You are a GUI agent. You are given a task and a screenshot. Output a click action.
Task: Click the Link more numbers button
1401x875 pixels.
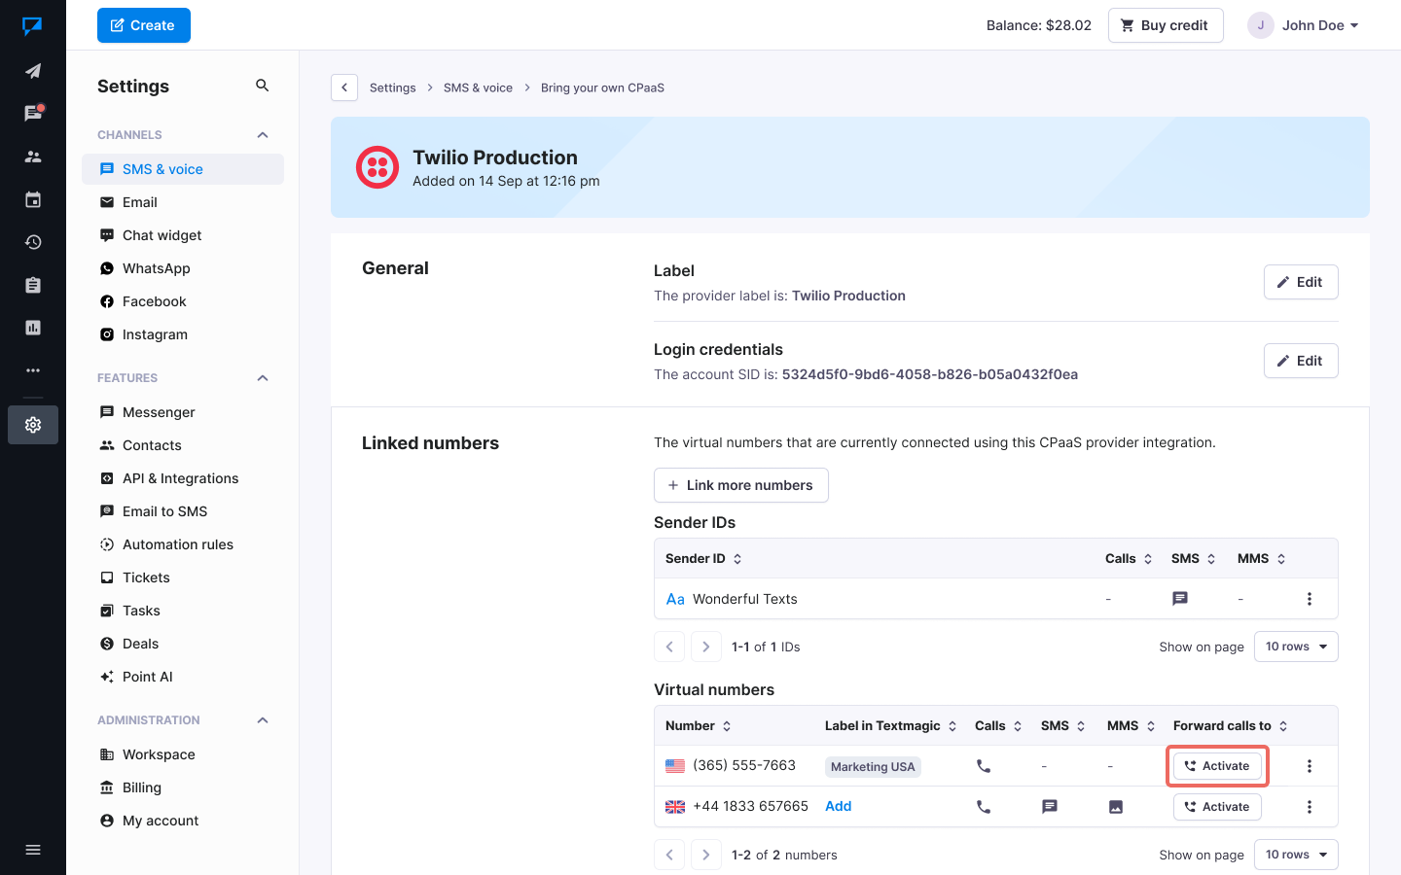[740, 484]
